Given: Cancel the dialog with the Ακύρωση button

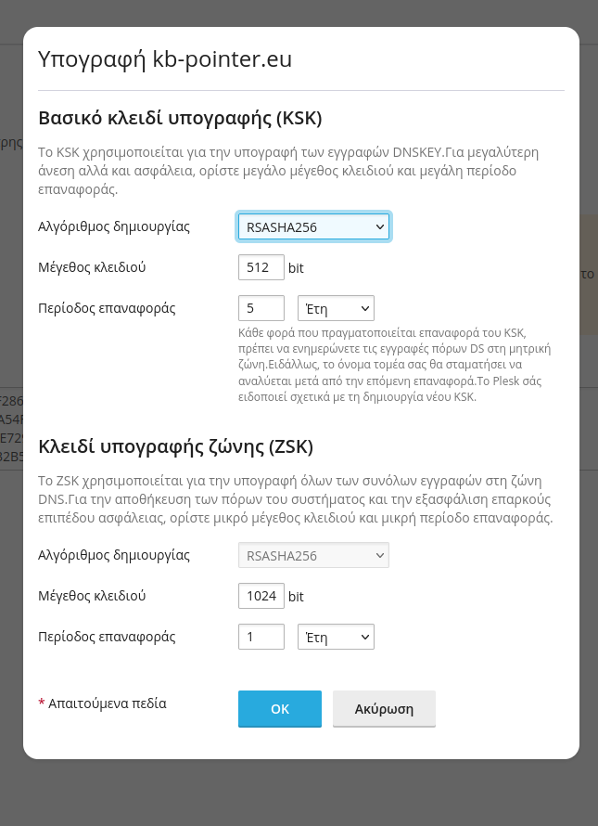Looking at the screenshot, I should (384, 709).
